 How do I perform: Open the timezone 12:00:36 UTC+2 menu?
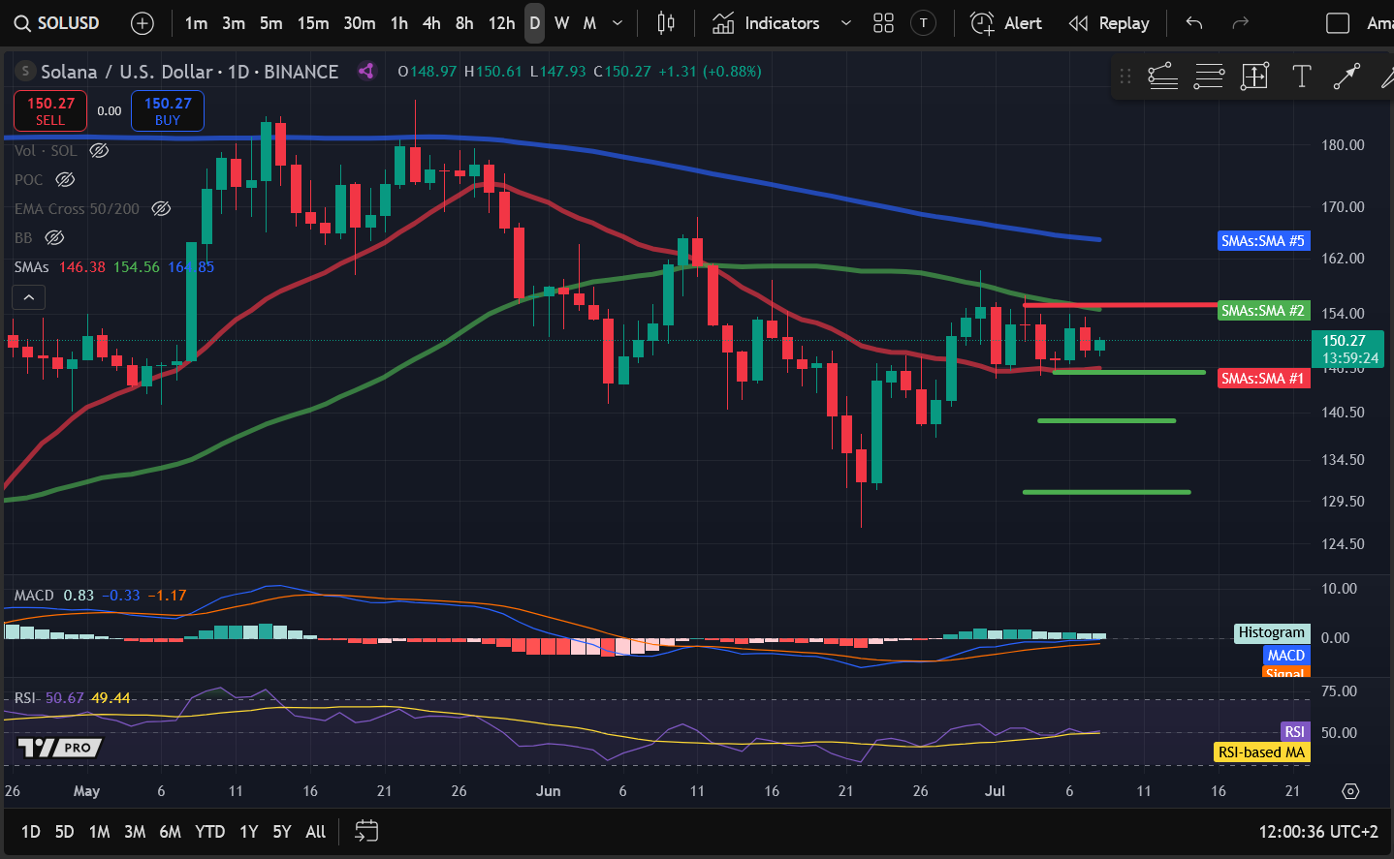(x=1317, y=831)
